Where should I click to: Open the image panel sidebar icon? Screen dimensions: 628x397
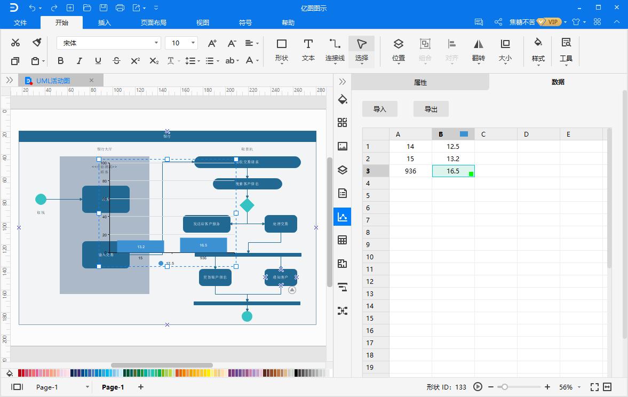point(343,146)
